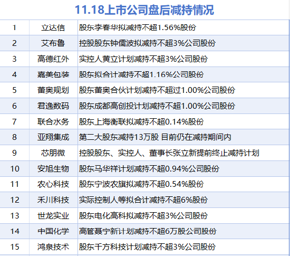The height and width of the screenshot is (256, 290).
Task: Click description 股东马华祥计划减持不超0.94%公司股份
Action: (x=149, y=168)
